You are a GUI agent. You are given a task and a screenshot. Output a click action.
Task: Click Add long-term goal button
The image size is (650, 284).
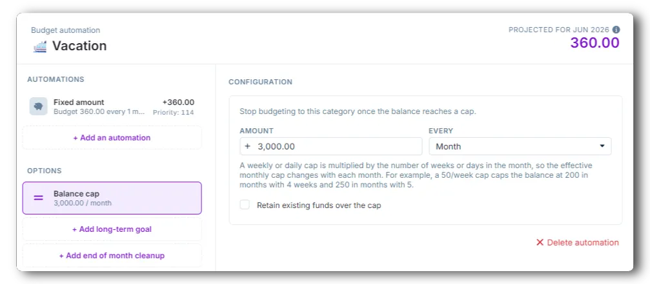pos(112,229)
